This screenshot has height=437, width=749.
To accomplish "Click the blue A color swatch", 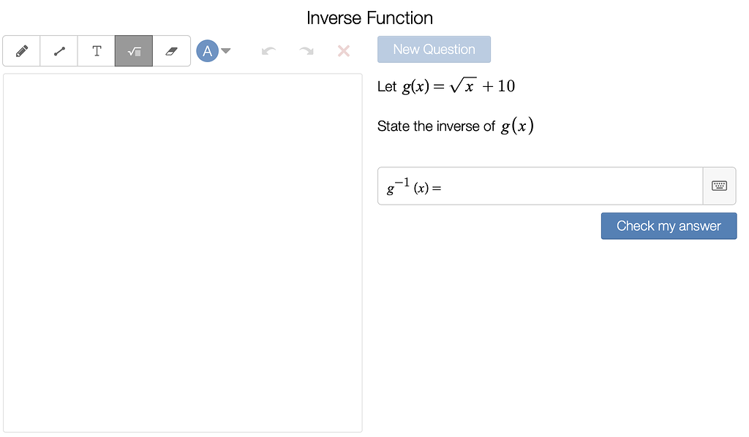I will pyautogui.click(x=208, y=50).
